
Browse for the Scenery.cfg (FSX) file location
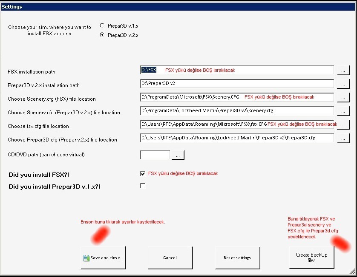(x=343, y=97)
